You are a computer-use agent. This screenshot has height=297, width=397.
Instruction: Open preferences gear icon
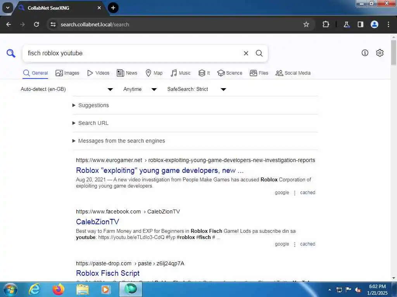pyautogui.click(x=380, y=53)
